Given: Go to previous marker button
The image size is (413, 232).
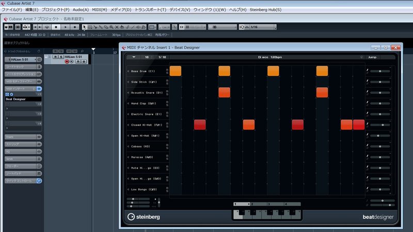Looking at the screenshot, I should 35,27.
